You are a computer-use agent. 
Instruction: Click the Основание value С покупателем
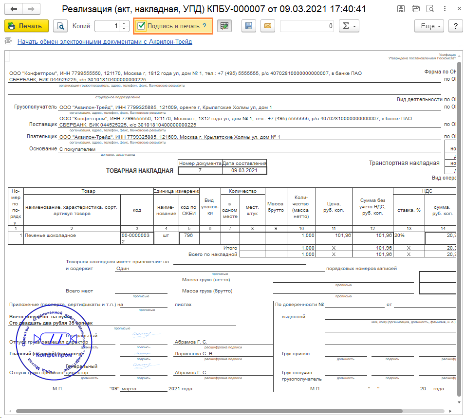point(77,149)
